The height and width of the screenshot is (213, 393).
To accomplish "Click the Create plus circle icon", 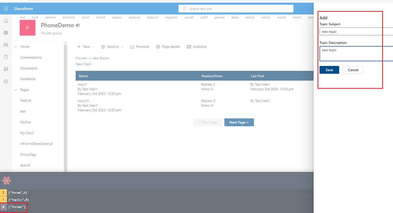I will (6, 81).
